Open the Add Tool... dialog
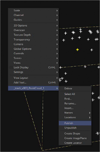The height and width of the screenshot is (152, 100). click(x=33, y=83)
